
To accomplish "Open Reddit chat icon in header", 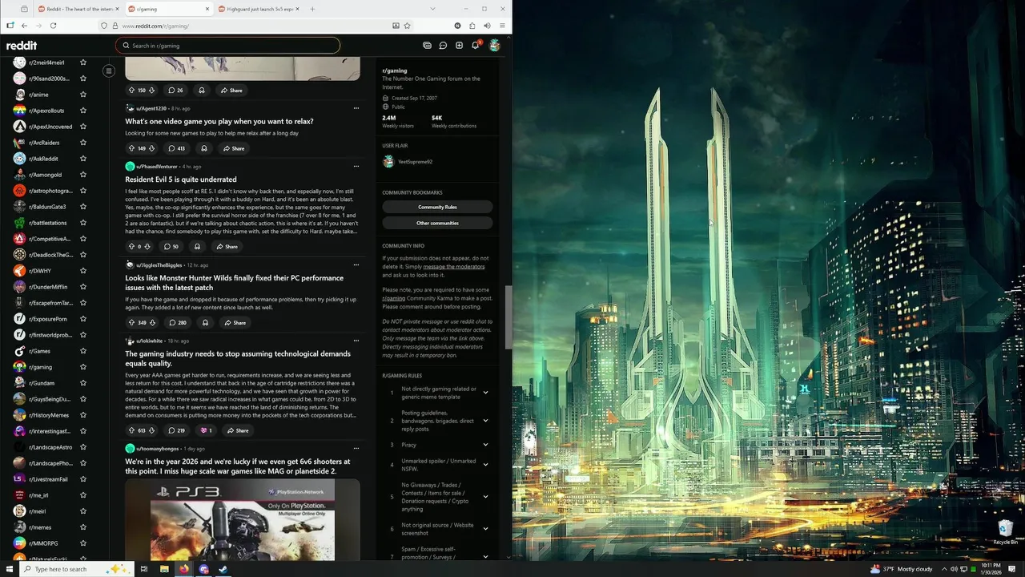I will tap(443, 46).
